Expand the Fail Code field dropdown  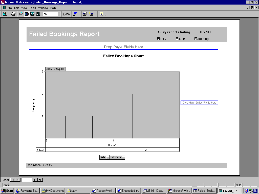point(123,157)
